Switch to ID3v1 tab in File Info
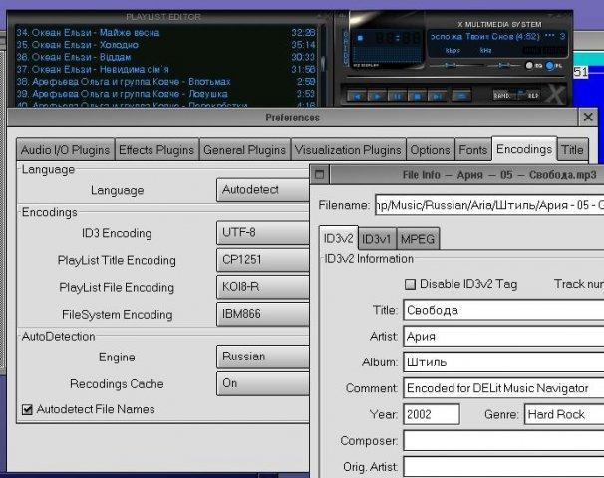The height and width of the screenshot is (478, 604). pyautogui.click(x=377, y=239)
